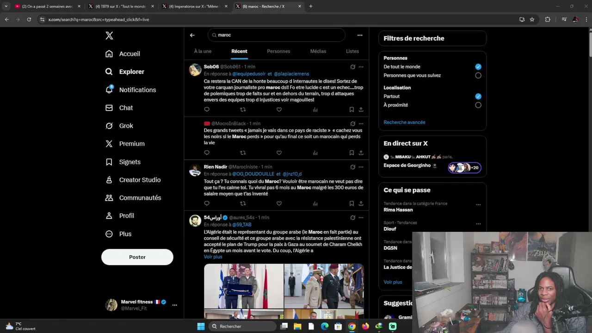Select the Récent tab
This screenshot has height=333, width=592.
(x=239, y=51)
